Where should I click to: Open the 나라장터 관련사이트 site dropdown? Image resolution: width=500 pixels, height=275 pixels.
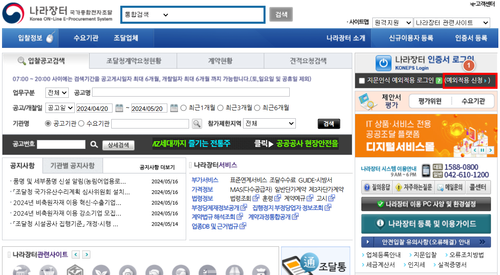[x=452, y=23]
